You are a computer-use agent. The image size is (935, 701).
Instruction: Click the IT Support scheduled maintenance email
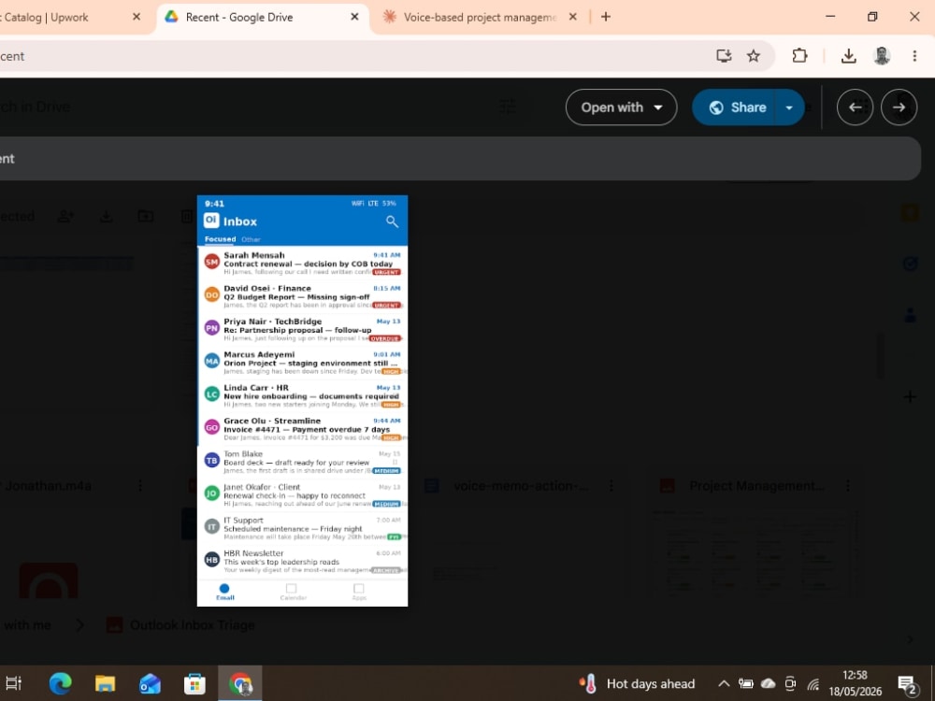[302, 528]
